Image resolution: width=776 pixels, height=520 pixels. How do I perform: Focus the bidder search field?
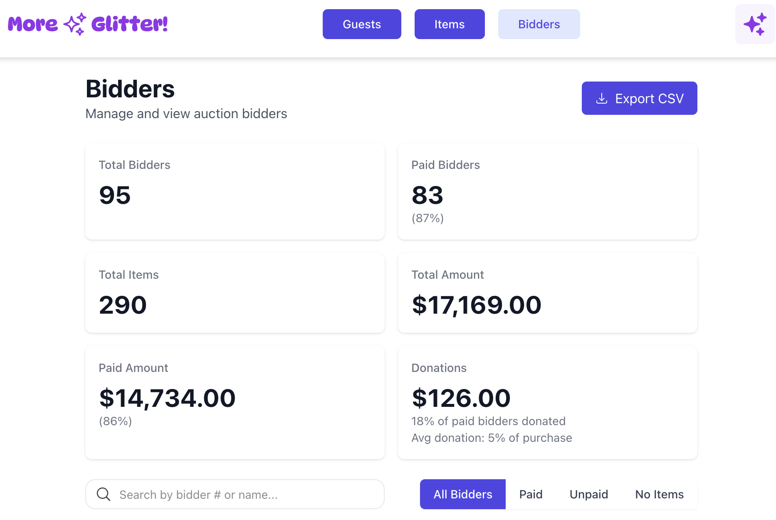(235, 494)
